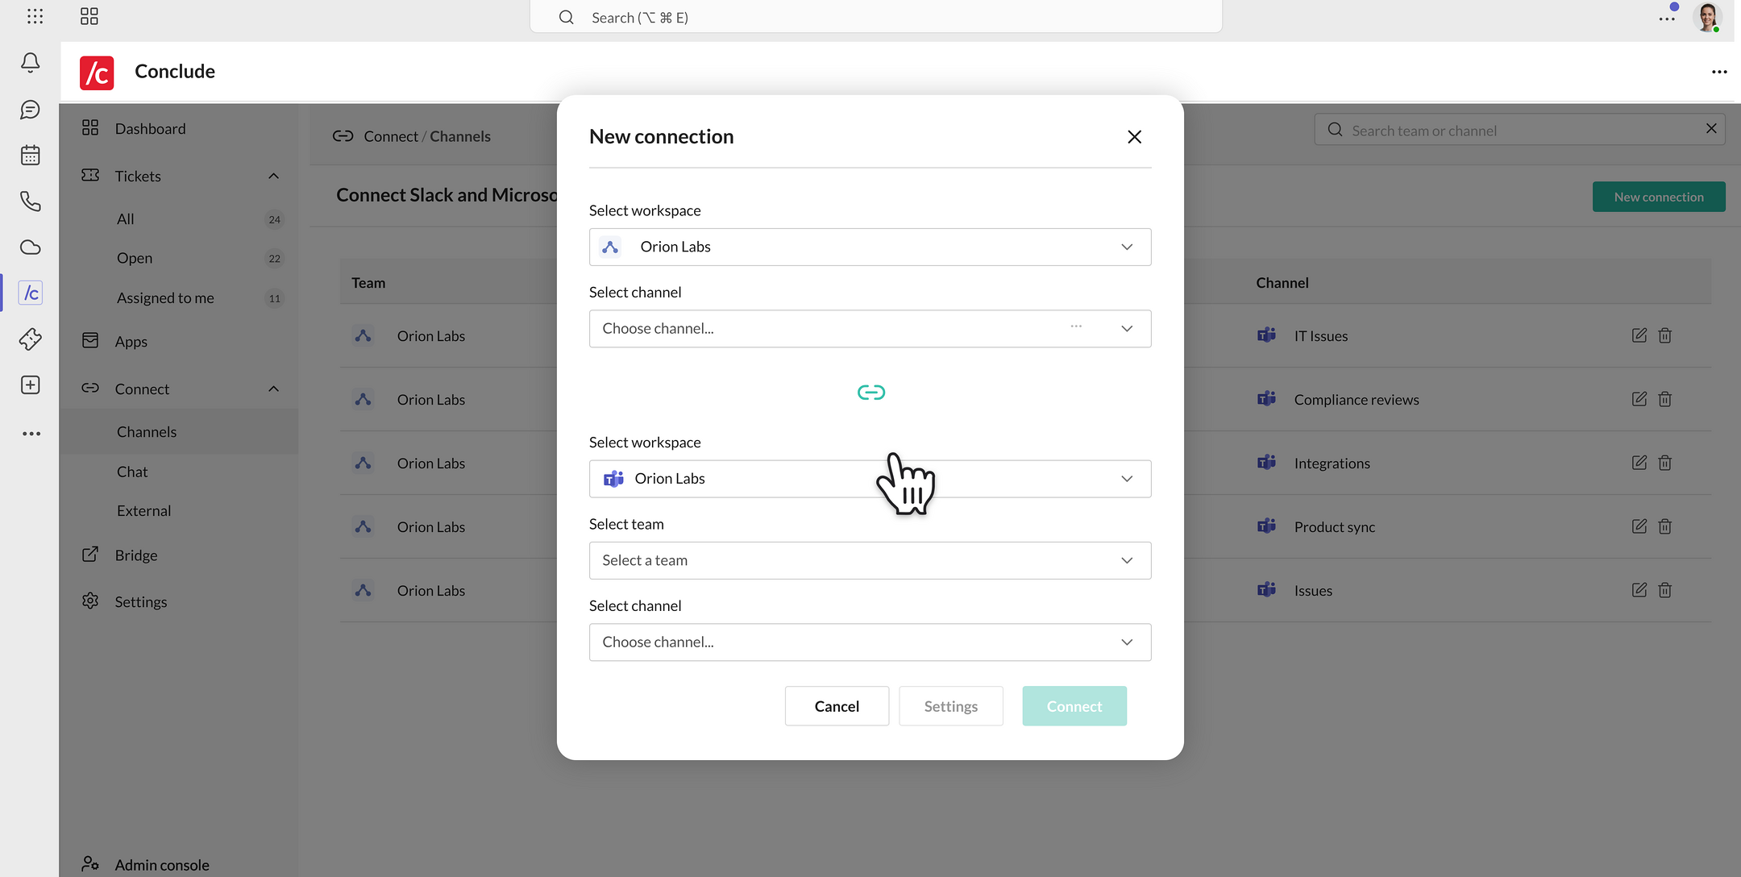Edit the Compliance reviews connection
Screen dimensions: 1741x877
click(x=1639, y=399)
